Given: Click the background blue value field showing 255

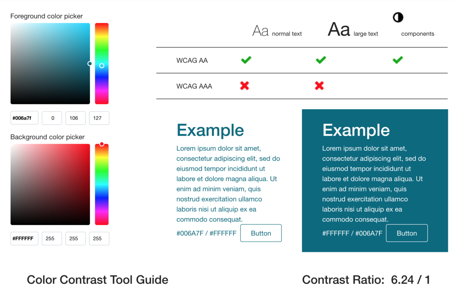Looking at the screenshot, I should pyautogui.click(x=99, y=239).
